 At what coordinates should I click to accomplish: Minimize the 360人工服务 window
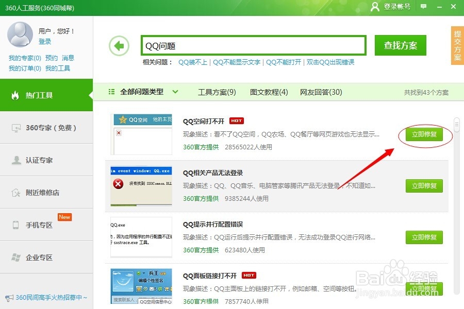pos(439,7)
